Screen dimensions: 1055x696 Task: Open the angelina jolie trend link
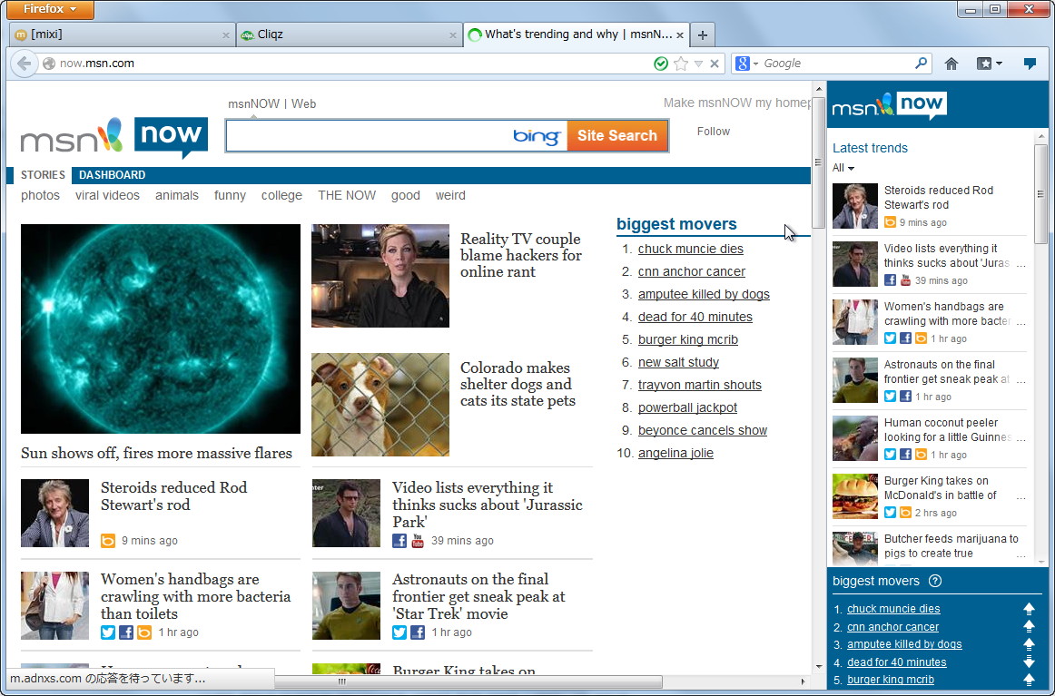[x=675, y=453]
